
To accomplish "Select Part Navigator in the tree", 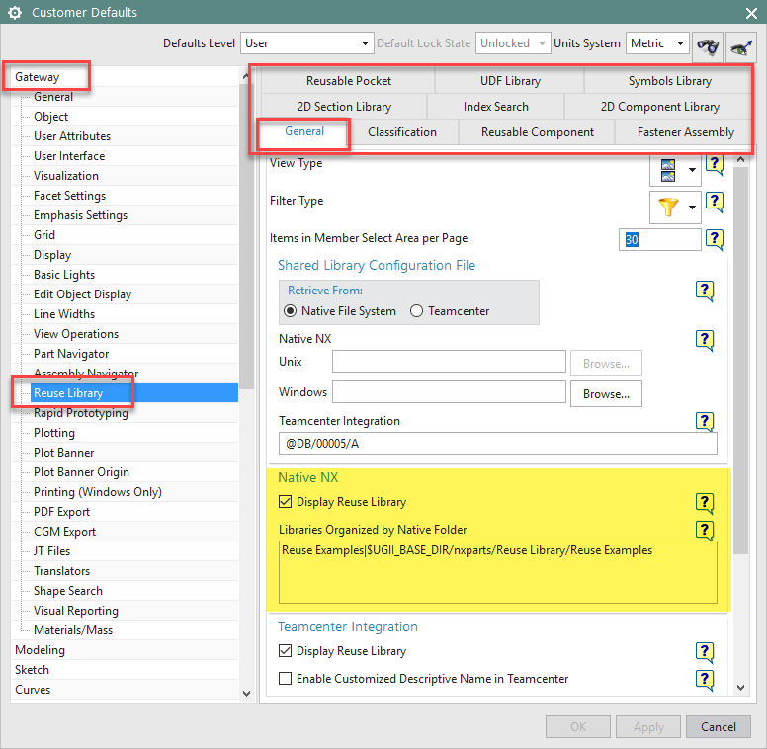I will tap(71, 354).
